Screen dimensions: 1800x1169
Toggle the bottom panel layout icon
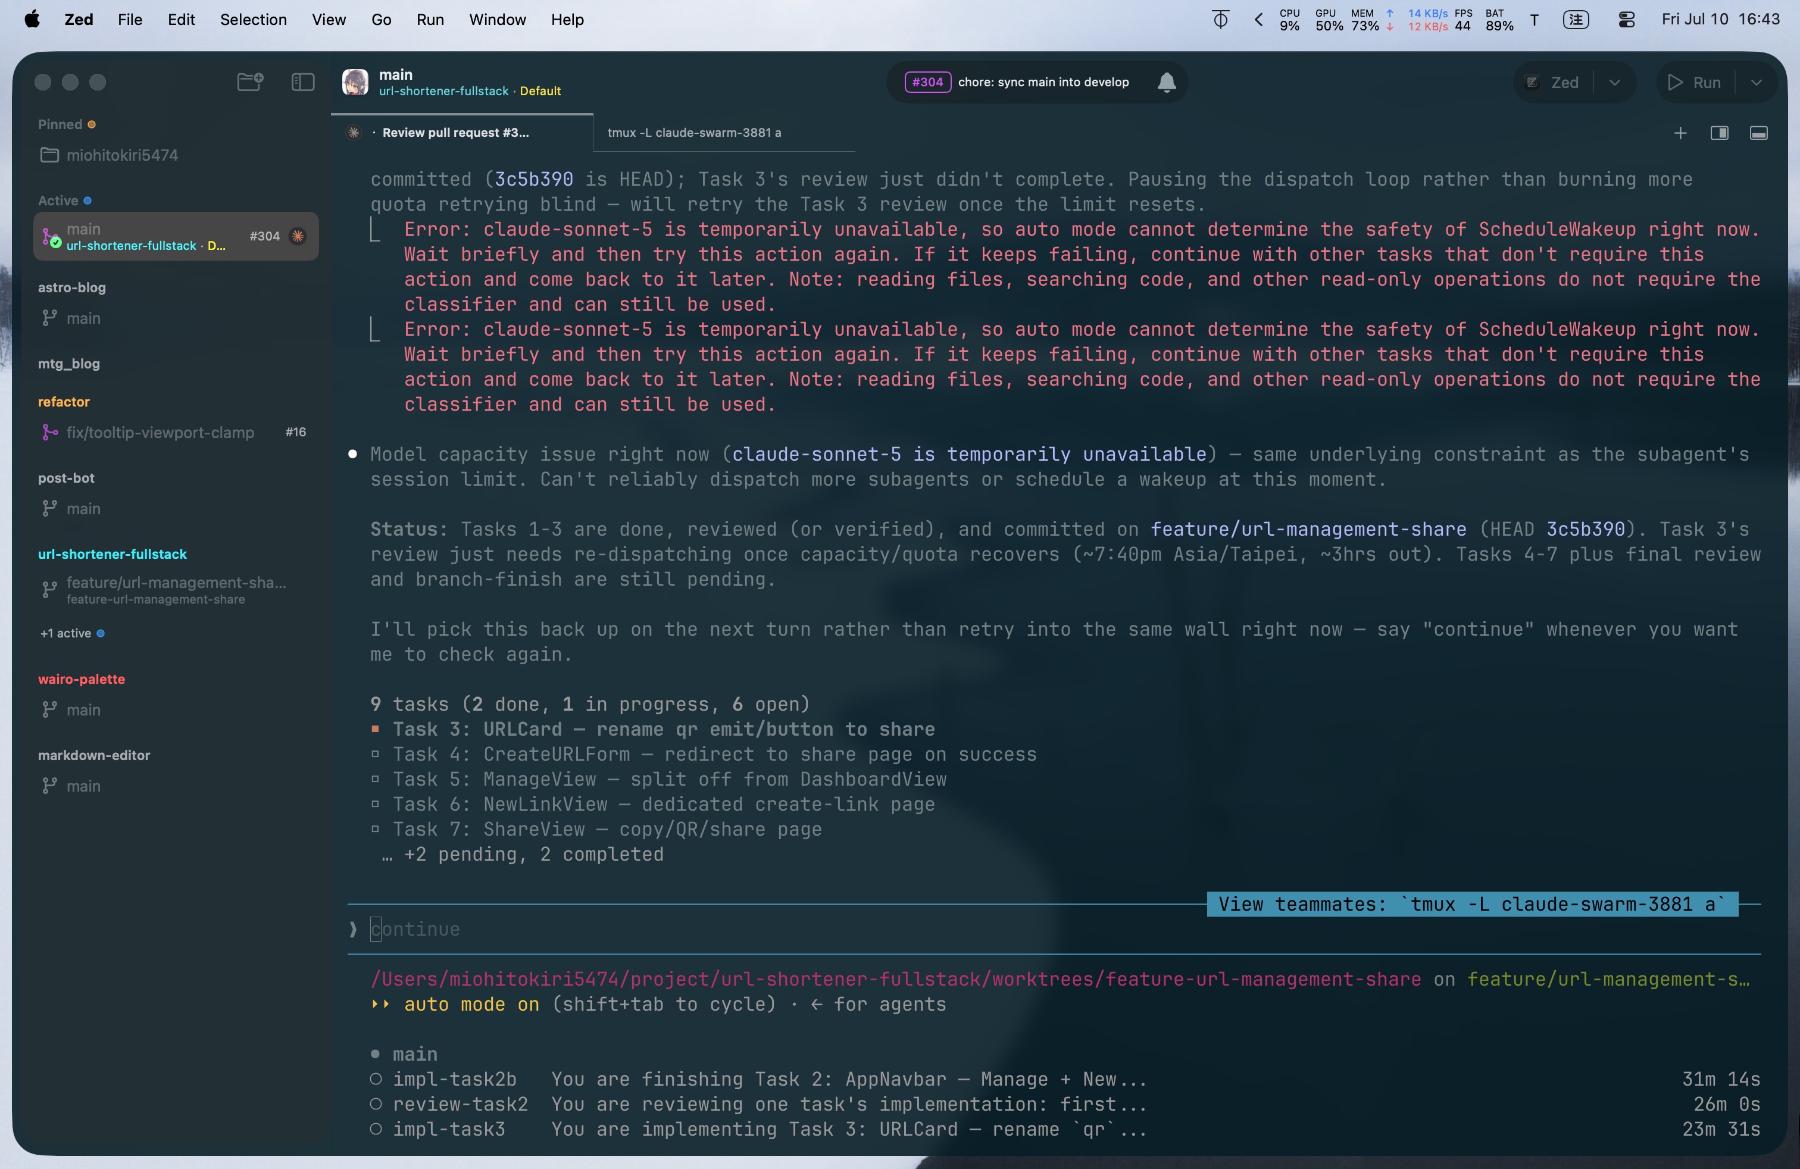tap(1758, 133)
